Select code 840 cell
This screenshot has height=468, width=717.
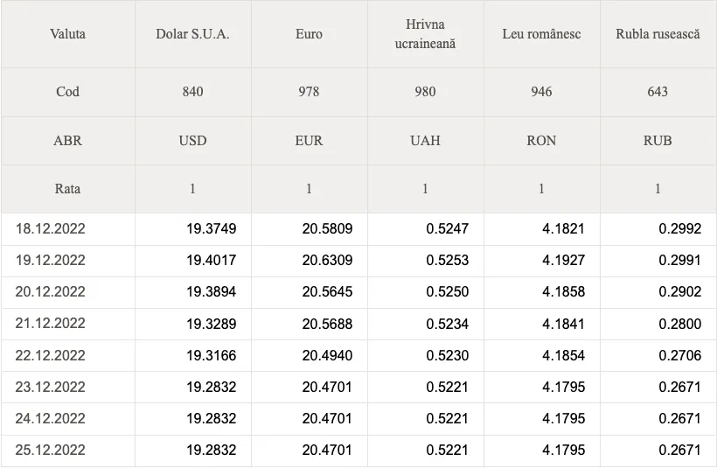pos(192,92)
